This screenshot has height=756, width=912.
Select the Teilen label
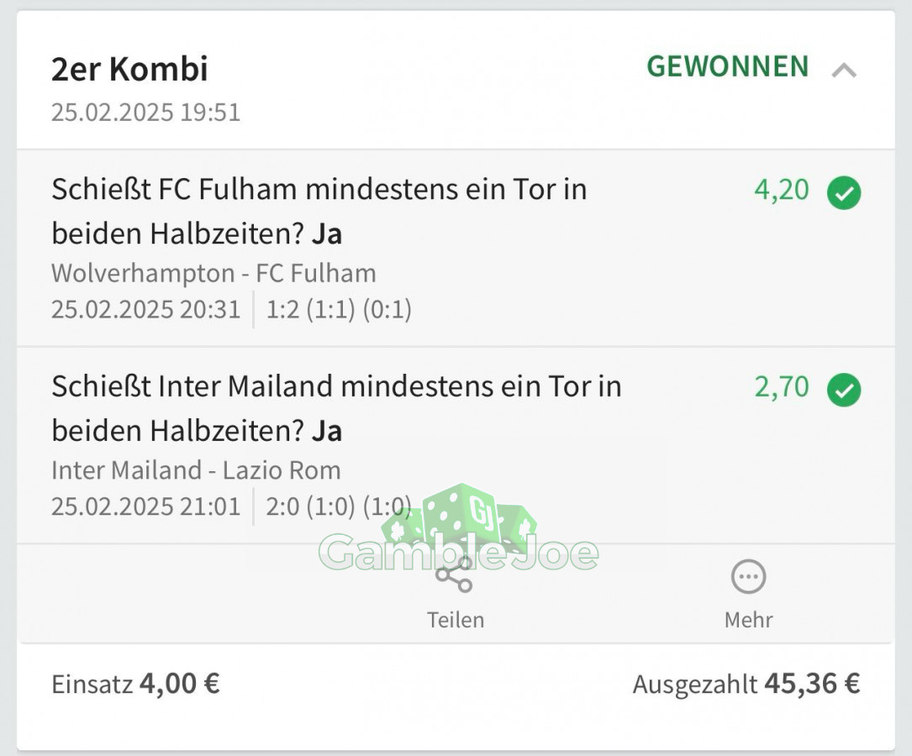456,620
